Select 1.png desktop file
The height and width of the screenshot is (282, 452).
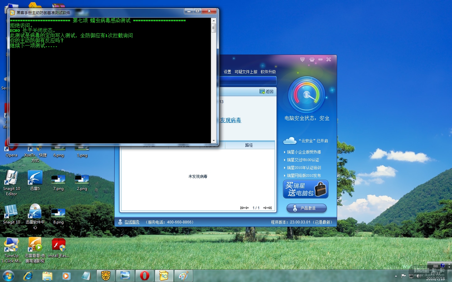(82, 150)
